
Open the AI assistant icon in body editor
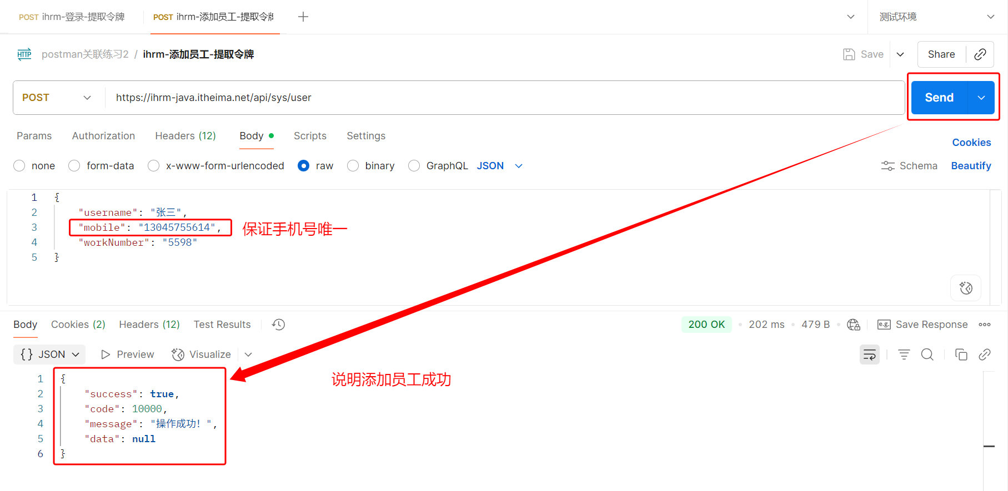(966, 288)
